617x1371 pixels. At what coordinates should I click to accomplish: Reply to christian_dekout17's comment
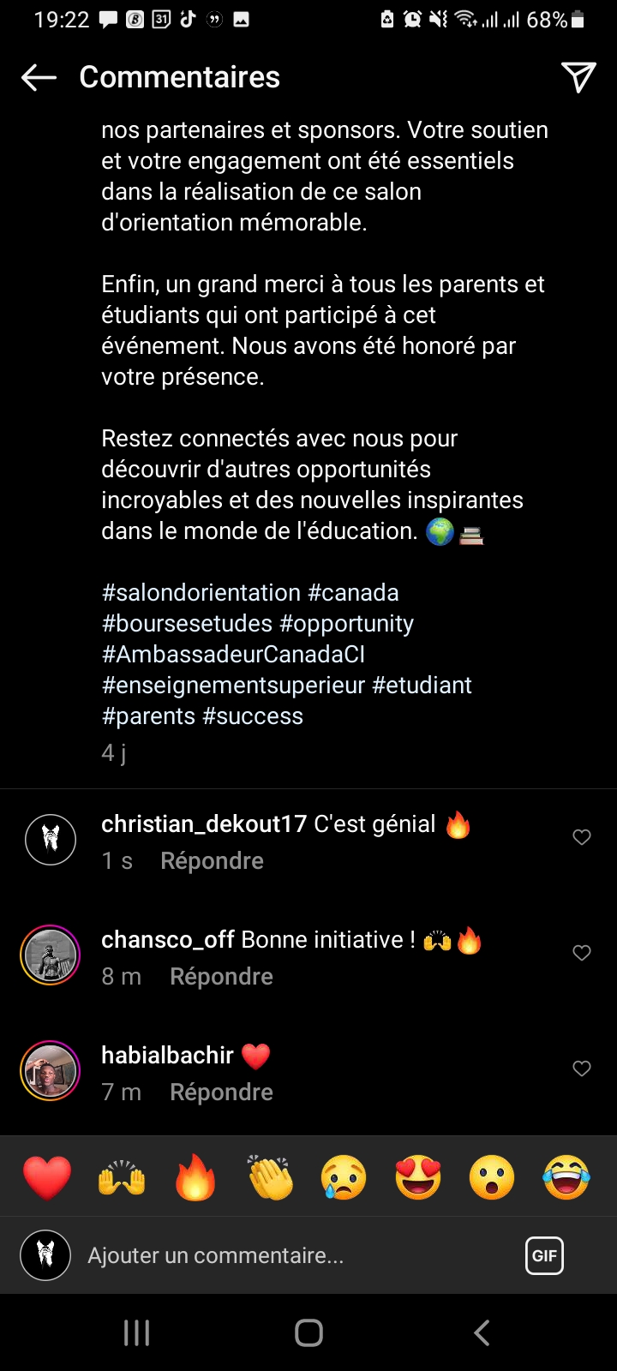[212, 861]
